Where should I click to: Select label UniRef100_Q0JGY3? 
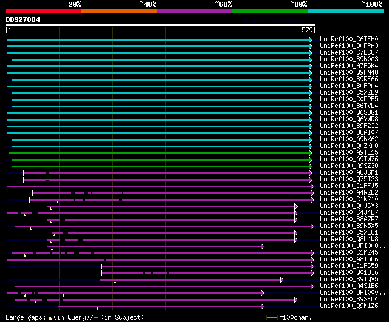(x=349, y=206)
